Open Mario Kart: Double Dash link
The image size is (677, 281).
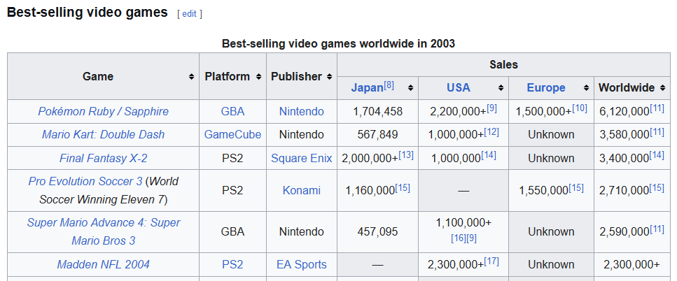pos(103,134)
